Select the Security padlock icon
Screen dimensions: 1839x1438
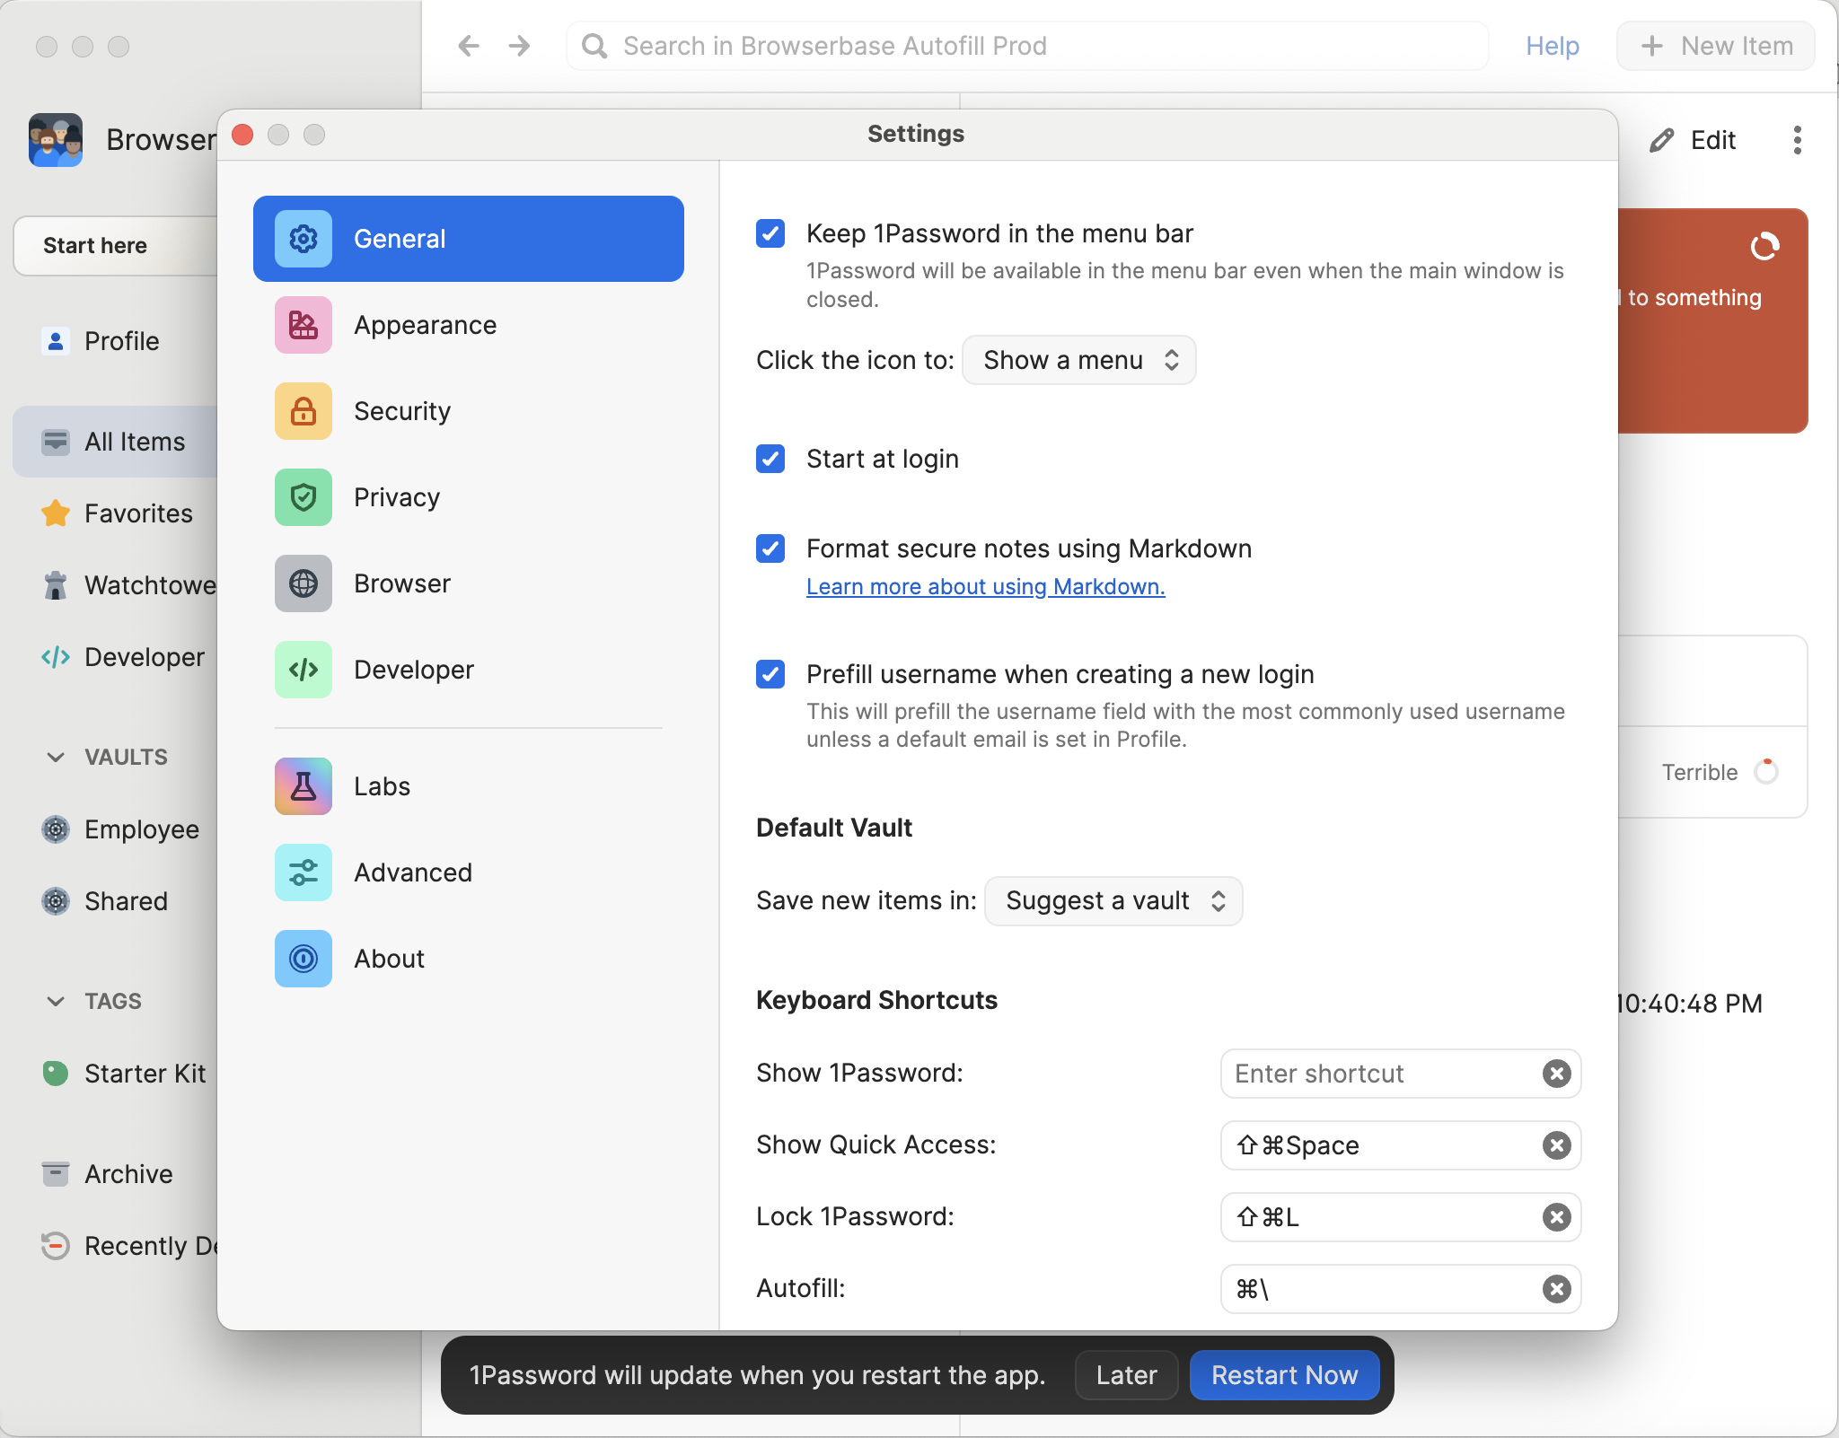click(x=304, y=411)
